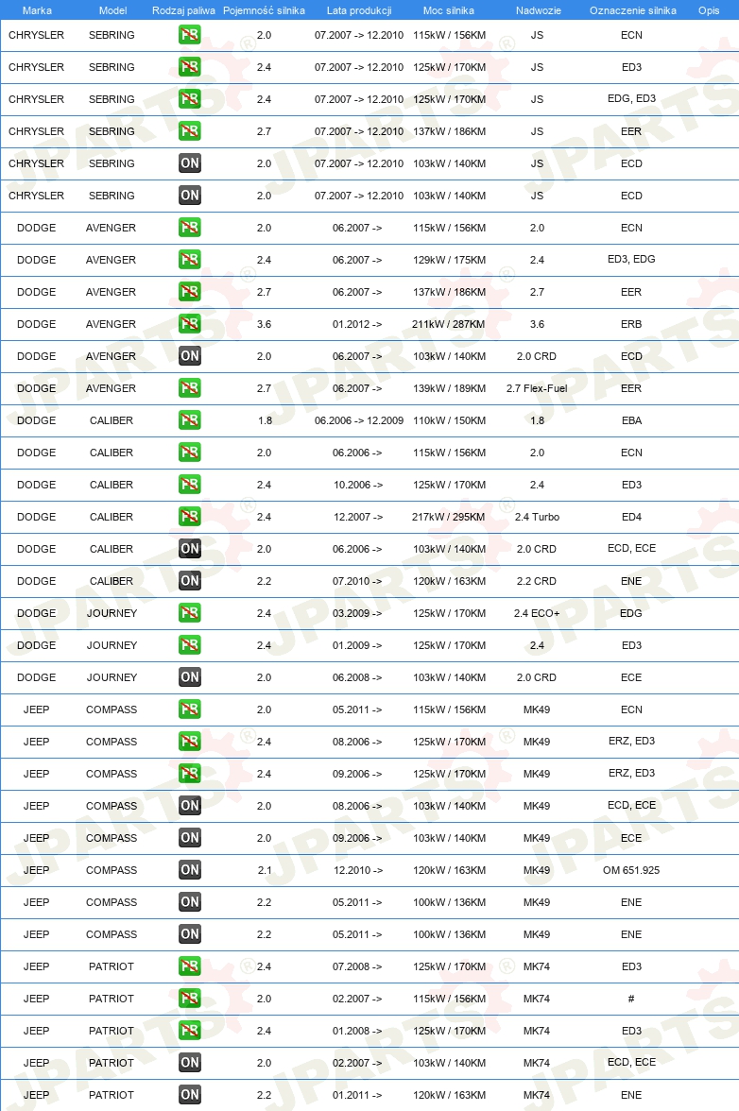
Task: Click the Pojemność silnika column header
Action: [264, 10]
